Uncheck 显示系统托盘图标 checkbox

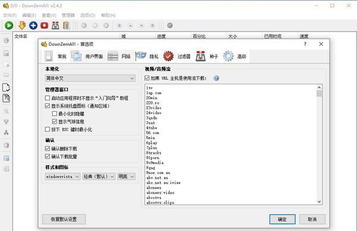48,106
